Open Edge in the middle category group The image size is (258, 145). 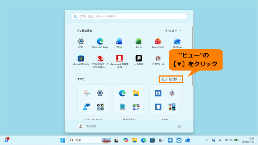pyautogui.click(x=122, y=93)
